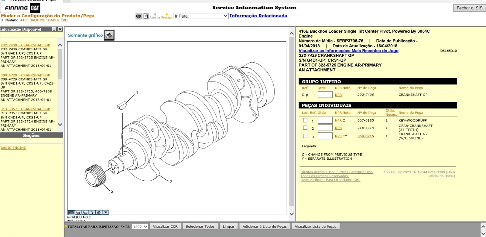
Task: Click the left list scroll down arrow
Action: point(60,124)
